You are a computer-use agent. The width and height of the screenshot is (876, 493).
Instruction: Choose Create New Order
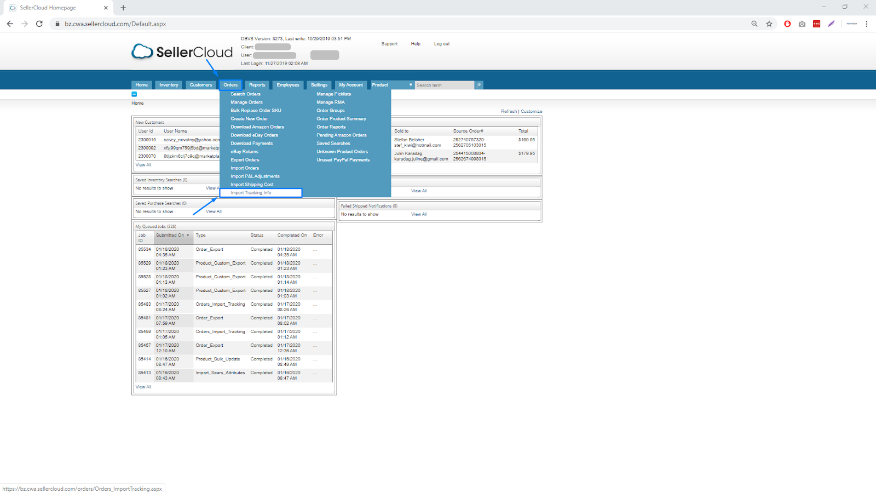(x=249, y=119)
